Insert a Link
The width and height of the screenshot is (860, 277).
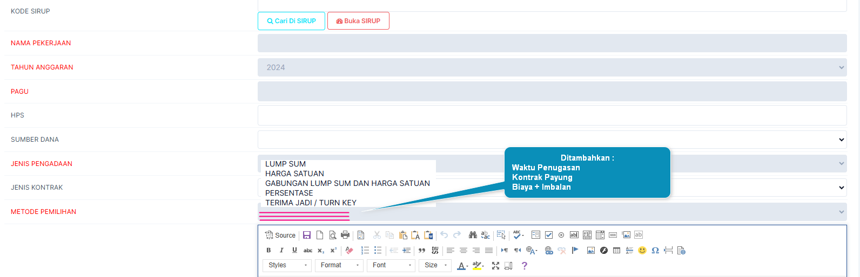(x=549, y=250)
